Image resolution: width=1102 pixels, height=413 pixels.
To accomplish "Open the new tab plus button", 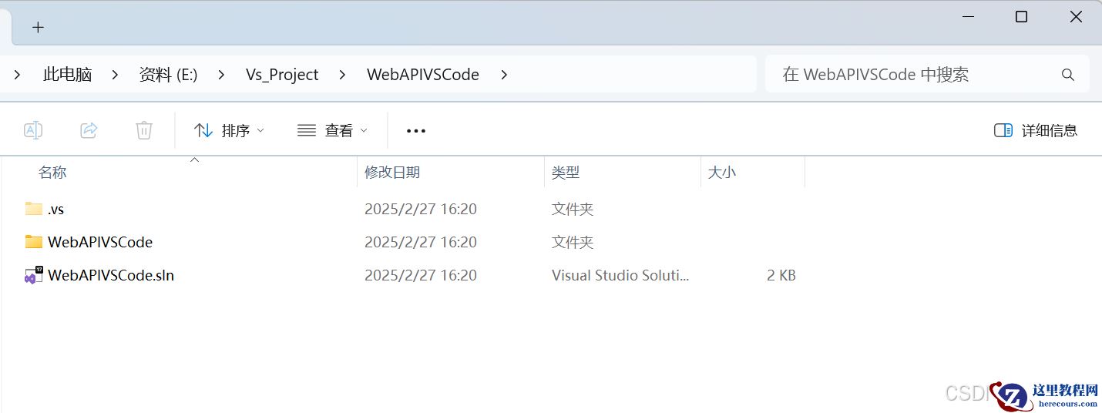I will (39, 27).
